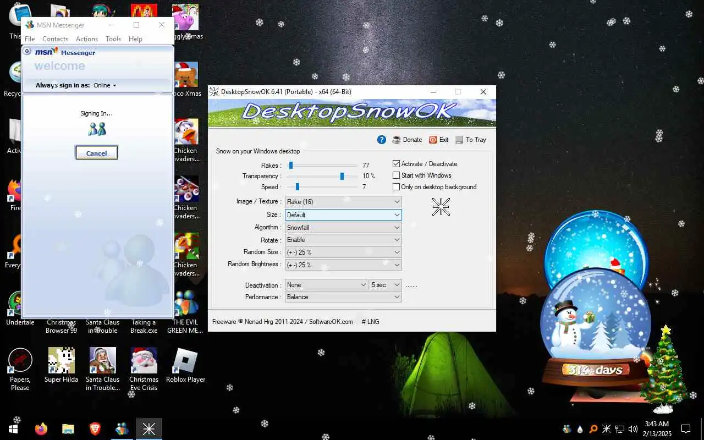Launch Brave browser from the taskbar

coord(95,429)
